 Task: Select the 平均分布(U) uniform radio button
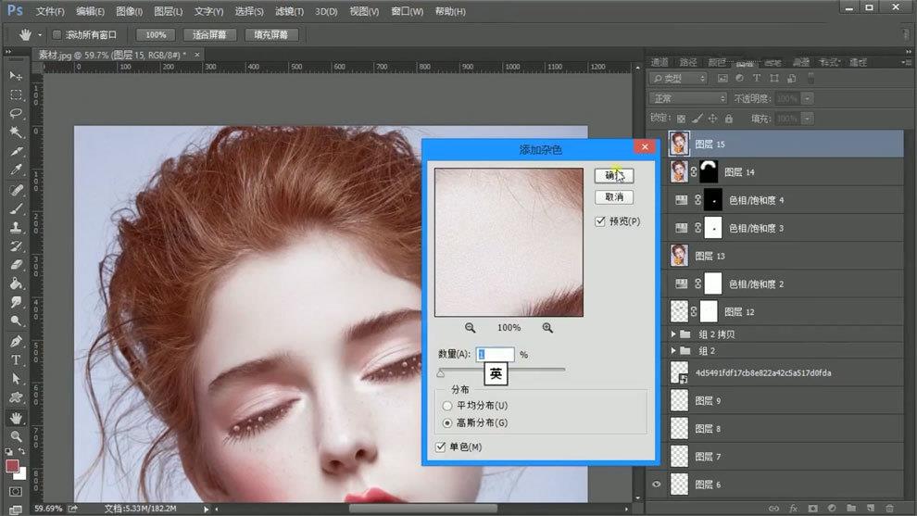pyautogui.click(x=448, y=406)
